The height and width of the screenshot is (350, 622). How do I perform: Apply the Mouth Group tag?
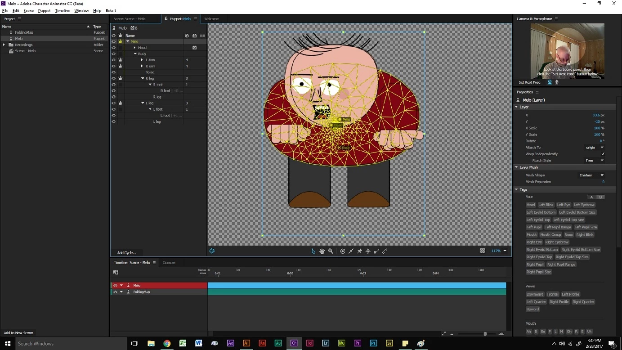[x=550, y=235]
